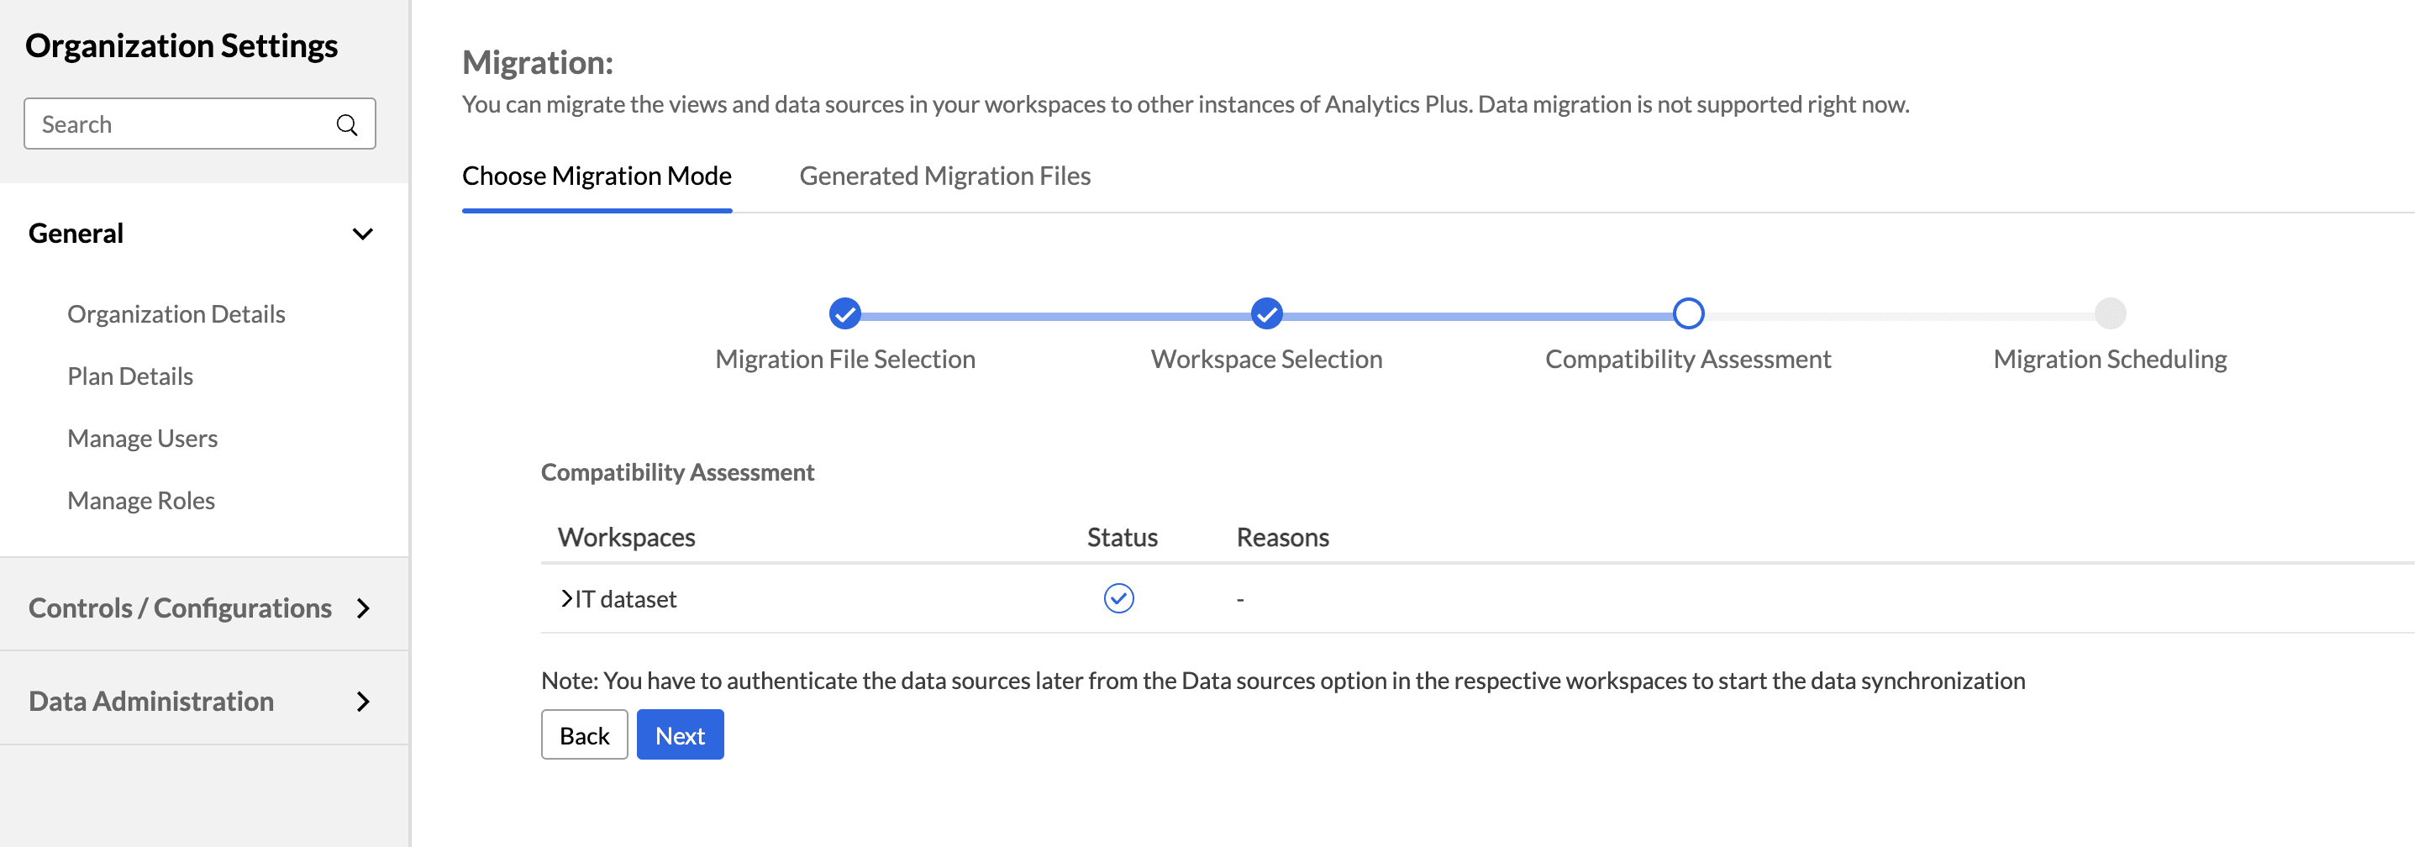Click the IT dataset status check icon
The image size is (2435, 847).
coord(1118,598)
